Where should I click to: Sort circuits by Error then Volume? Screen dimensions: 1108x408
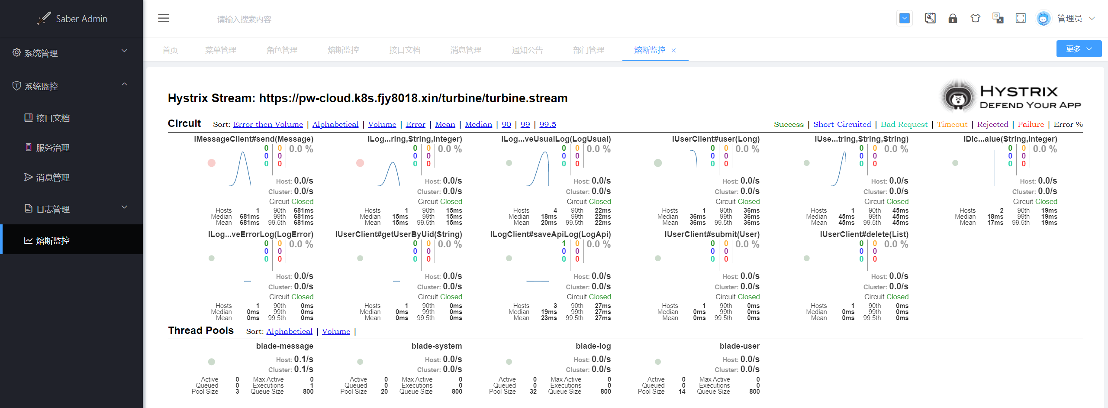(x=268, y=125)
